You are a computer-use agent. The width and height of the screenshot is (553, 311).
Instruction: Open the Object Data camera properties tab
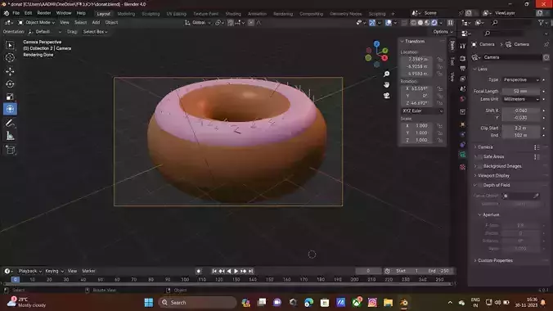[x=463, y=155]
